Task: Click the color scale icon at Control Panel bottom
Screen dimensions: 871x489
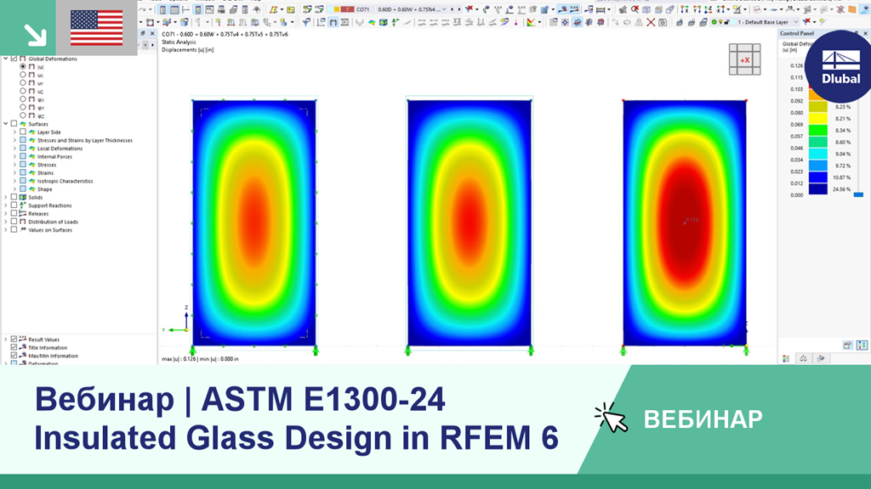Action: 786,359
